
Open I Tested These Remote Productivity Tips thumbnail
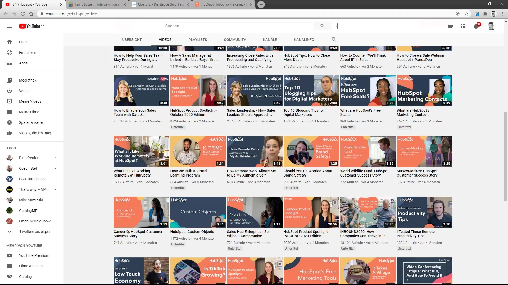click(x=424, y=212)
